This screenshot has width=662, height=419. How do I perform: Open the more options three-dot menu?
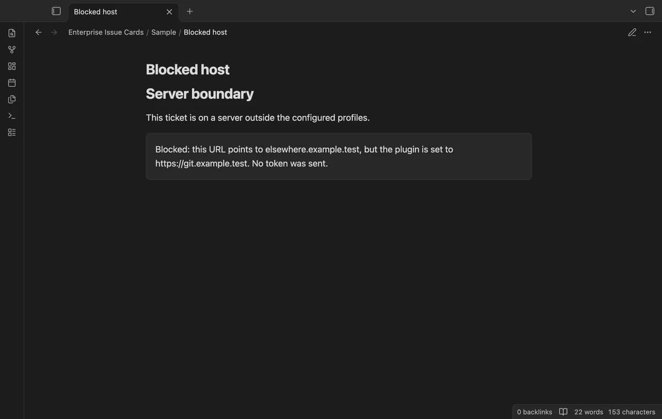[x=648, y=33]
